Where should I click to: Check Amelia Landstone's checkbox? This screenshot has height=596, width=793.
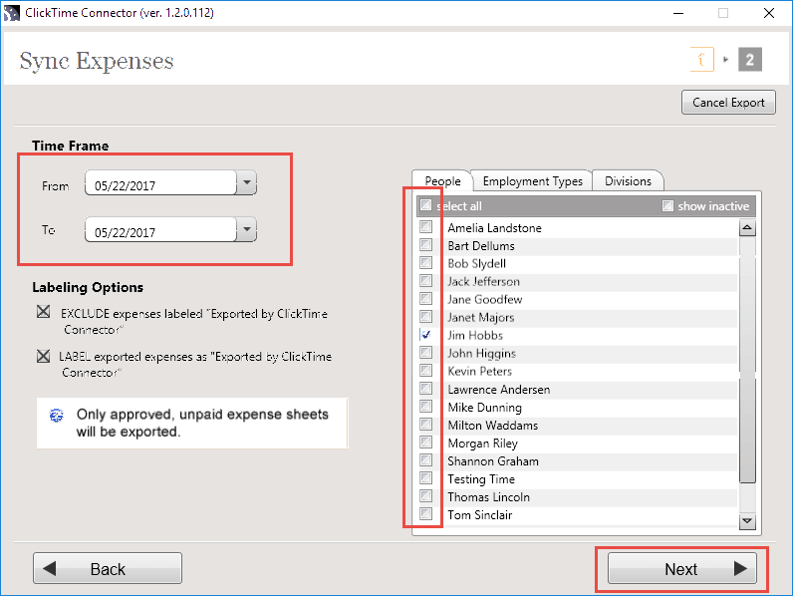(425, 226)
